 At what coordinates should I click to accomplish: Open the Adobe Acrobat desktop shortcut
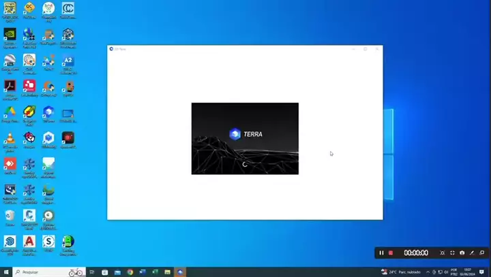[10, 86]
